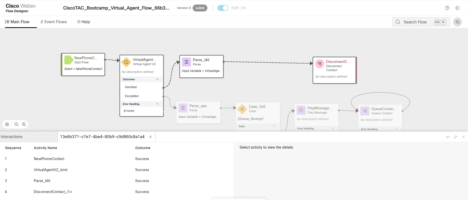The height and width of the screenshot is (200, 468).
Task: Click the green NewPhoneContact start flow icon
Action: 69,60
